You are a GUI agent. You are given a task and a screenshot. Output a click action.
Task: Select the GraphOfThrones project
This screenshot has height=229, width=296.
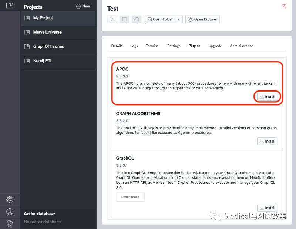click(x=58, y=47)
